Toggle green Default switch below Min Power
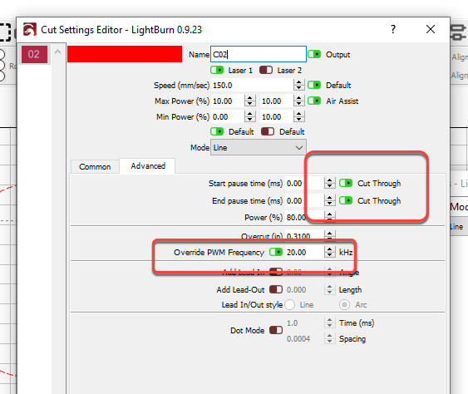 coord(217,131)
